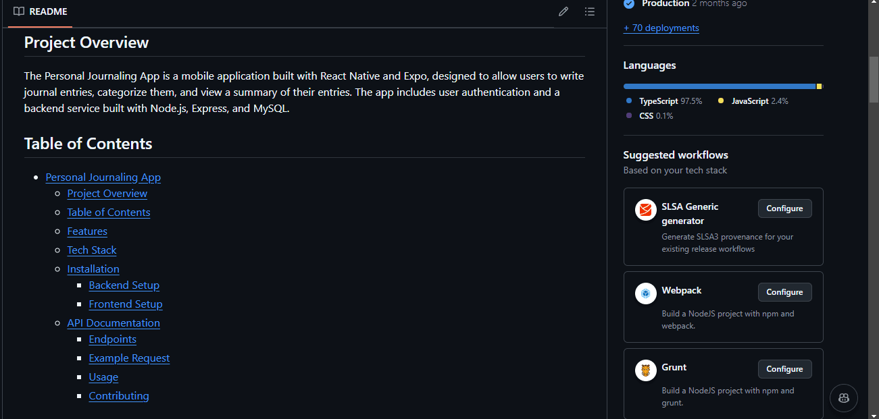Configure the Webpack workflow

pyautogui.click(x=784, y=292)
